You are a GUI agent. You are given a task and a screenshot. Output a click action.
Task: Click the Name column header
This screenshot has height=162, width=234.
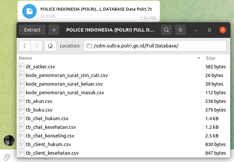click(110, 58)
